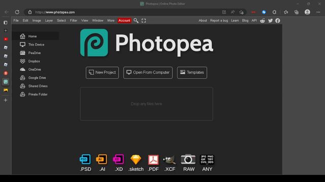Viewport: 325px width, 182px height.
Task: Open Photopea's Twitter icon
Action: point(270,20)
